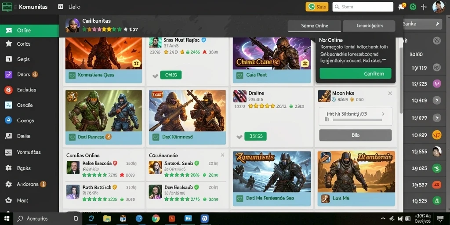Click the gray Bilo button
The width and height of the screenshot is (450, 225).
point(355,135)
